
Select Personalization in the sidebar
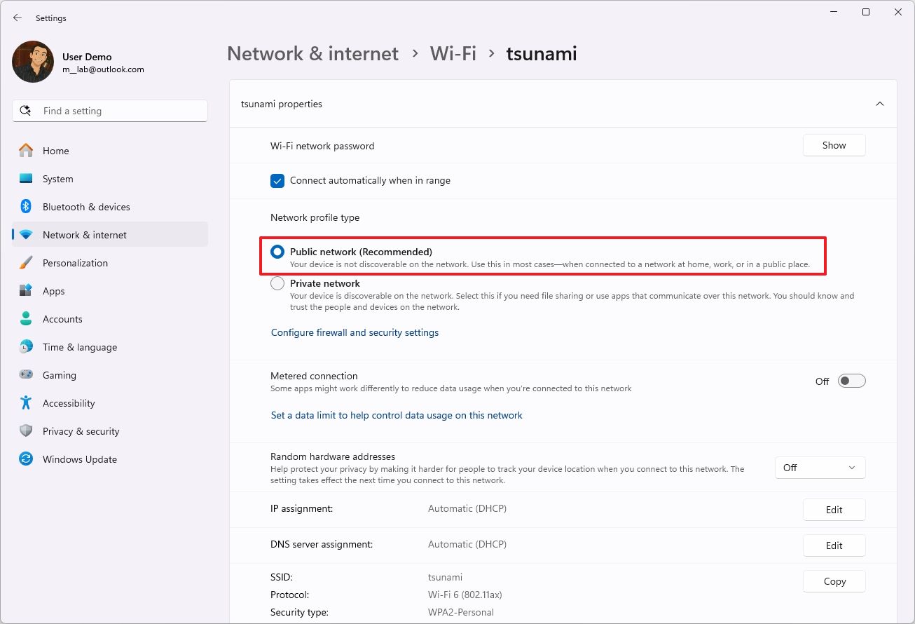coord(76,263)
